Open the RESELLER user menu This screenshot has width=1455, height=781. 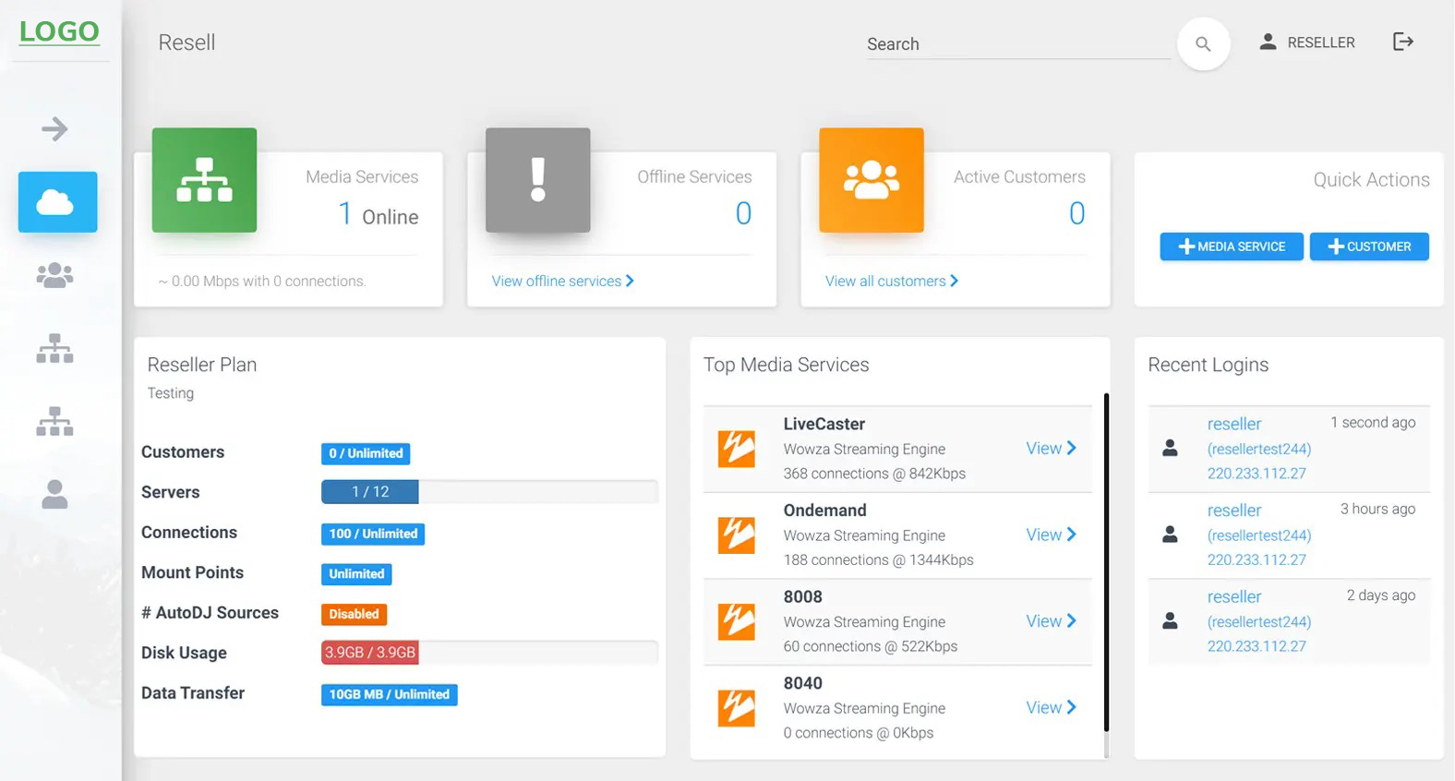1307,42
